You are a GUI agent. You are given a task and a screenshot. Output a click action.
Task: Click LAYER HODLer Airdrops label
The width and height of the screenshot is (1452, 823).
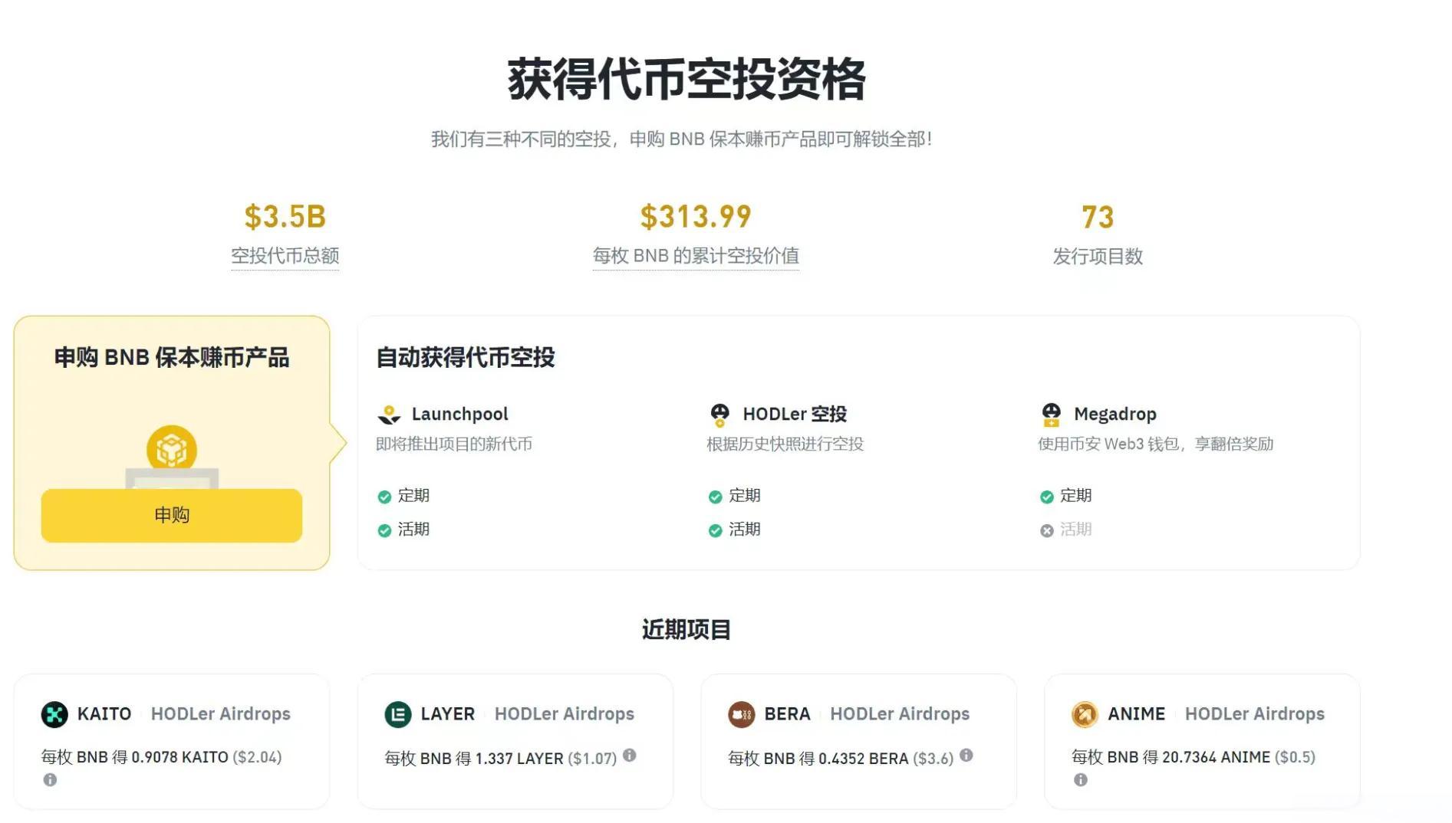coord(564,714)
